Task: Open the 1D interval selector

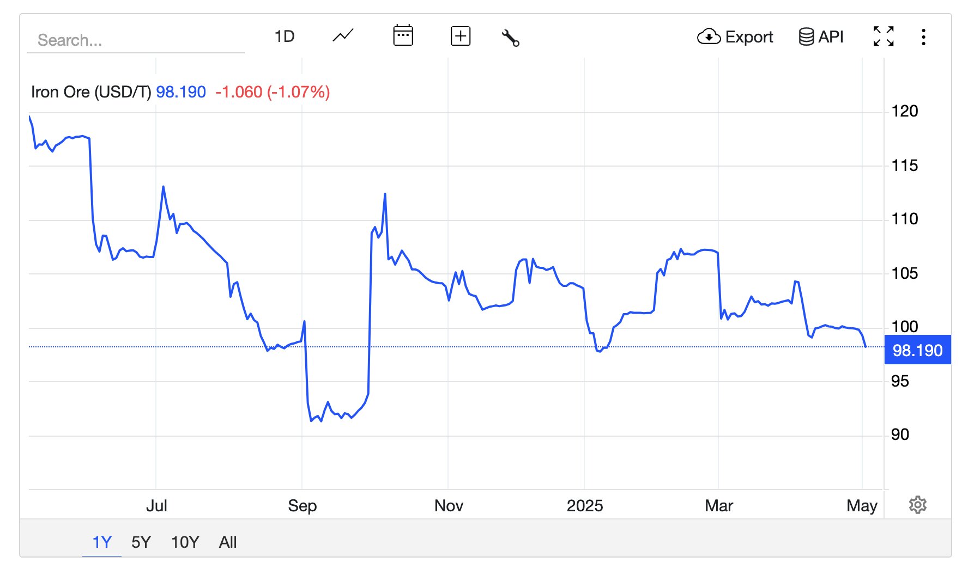Action: [284, 36]
